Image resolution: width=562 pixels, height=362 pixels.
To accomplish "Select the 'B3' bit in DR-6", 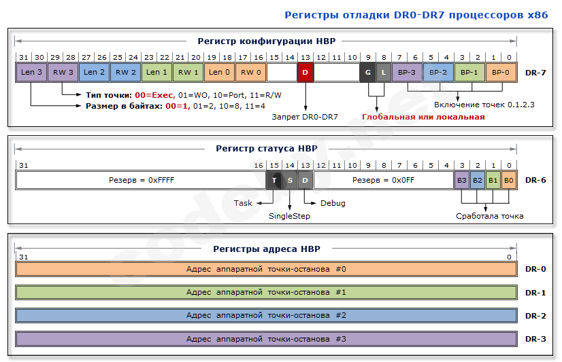I will (462, 180).
